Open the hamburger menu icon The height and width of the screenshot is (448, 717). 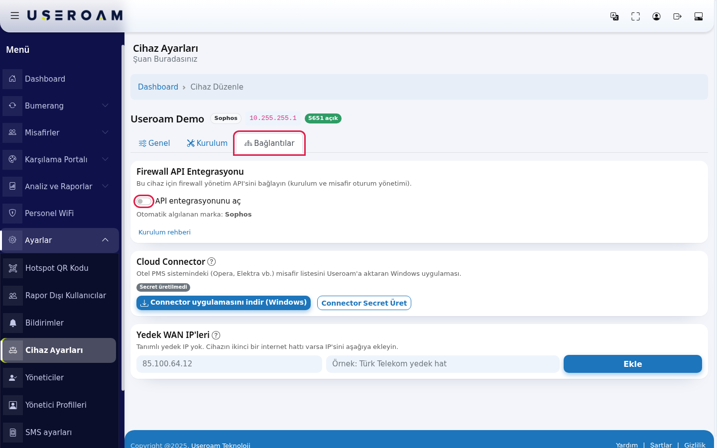[x=15, y=15]
